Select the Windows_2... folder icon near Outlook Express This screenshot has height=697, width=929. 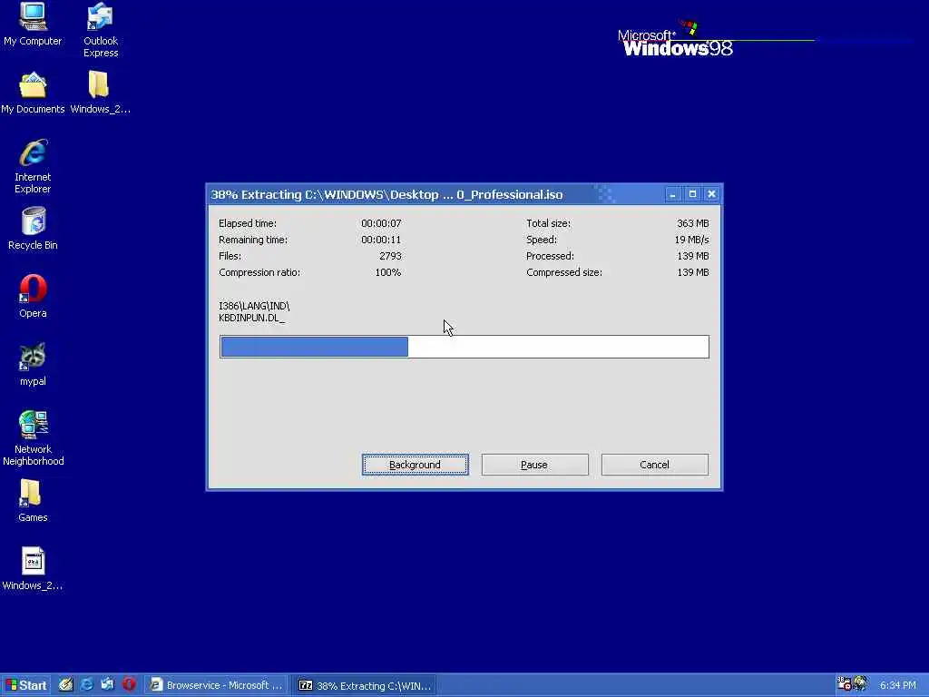(x=100, y=93)
